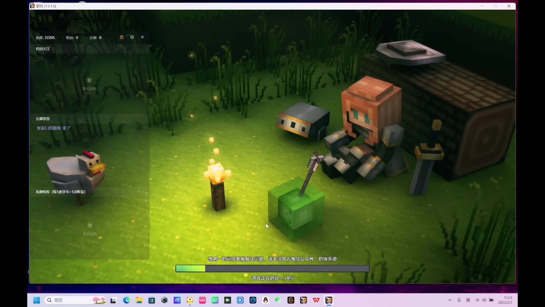Screen dimensions: 545x307
Task: Click the 特别关注 section header
Action: [43, 49]
